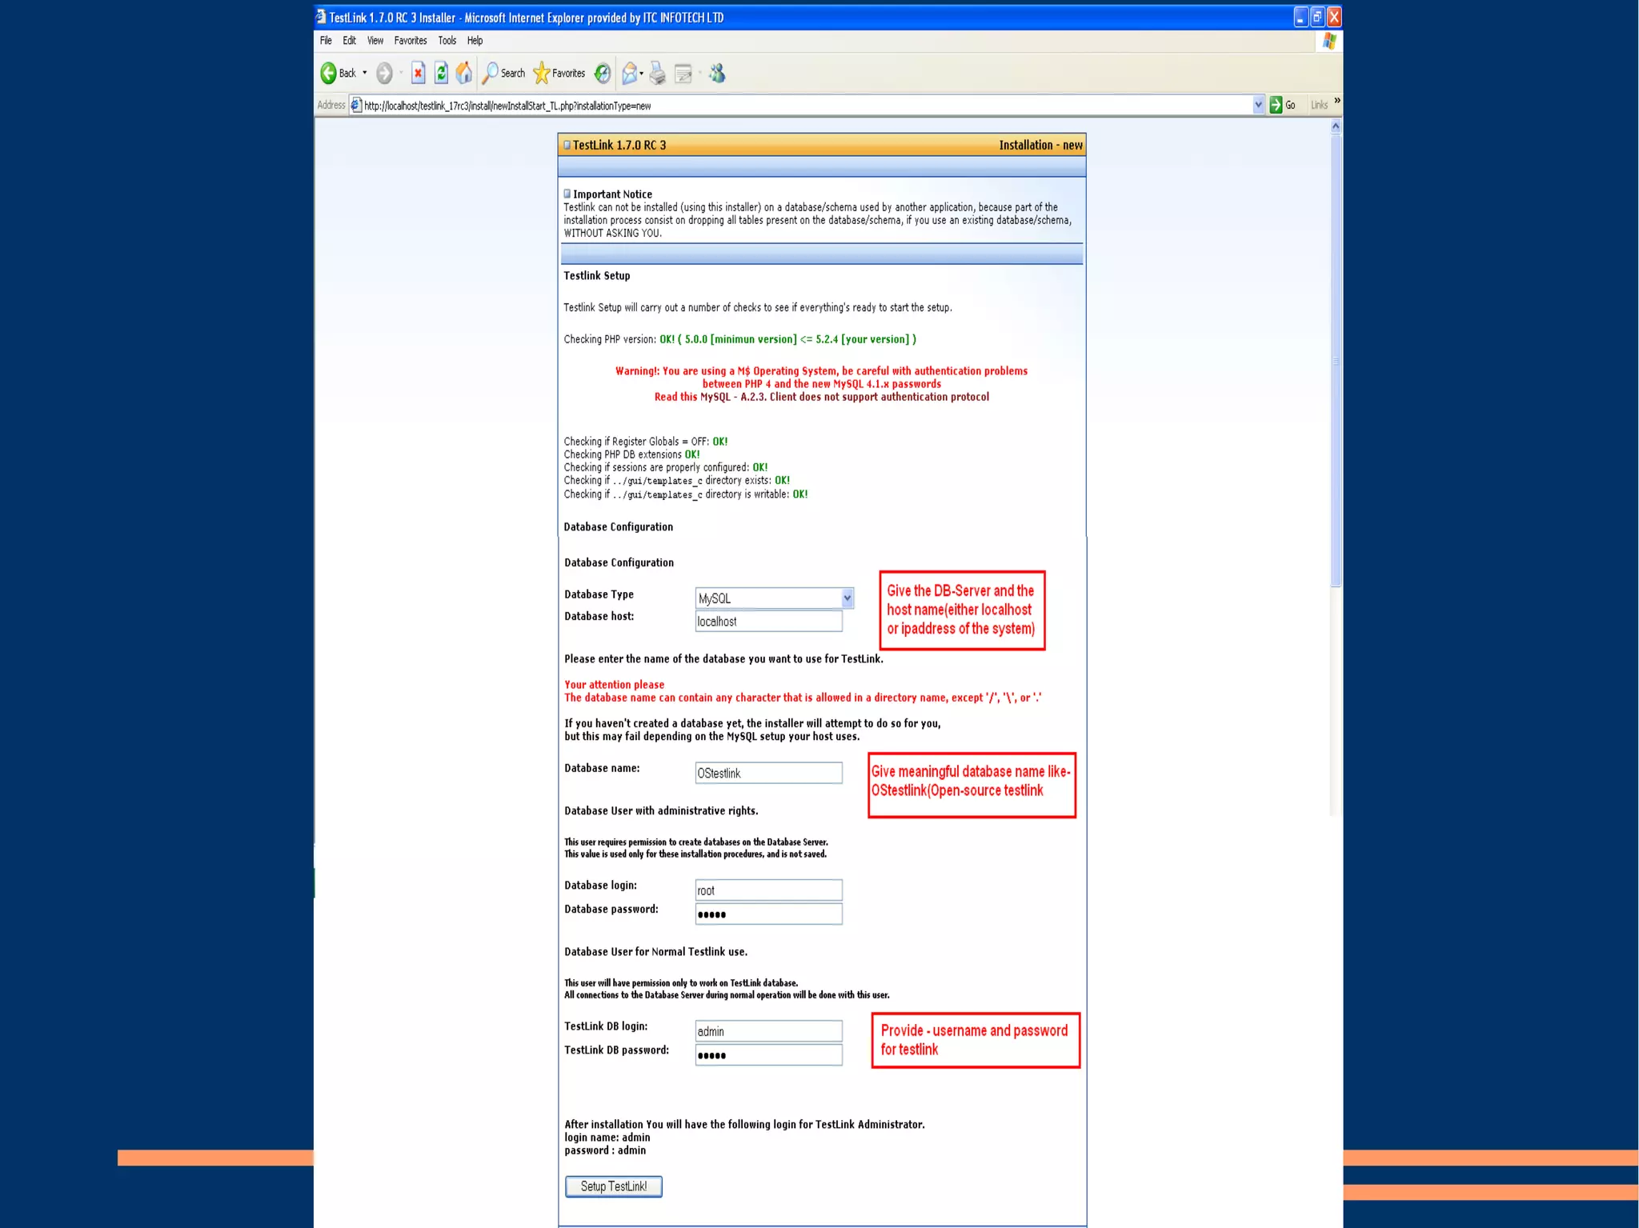Go to Home page icon
The image size is (1639, 1228).
point(464,74)
